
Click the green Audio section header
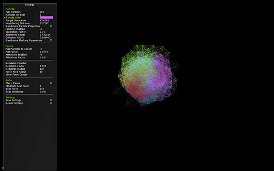tap(9, 80)
